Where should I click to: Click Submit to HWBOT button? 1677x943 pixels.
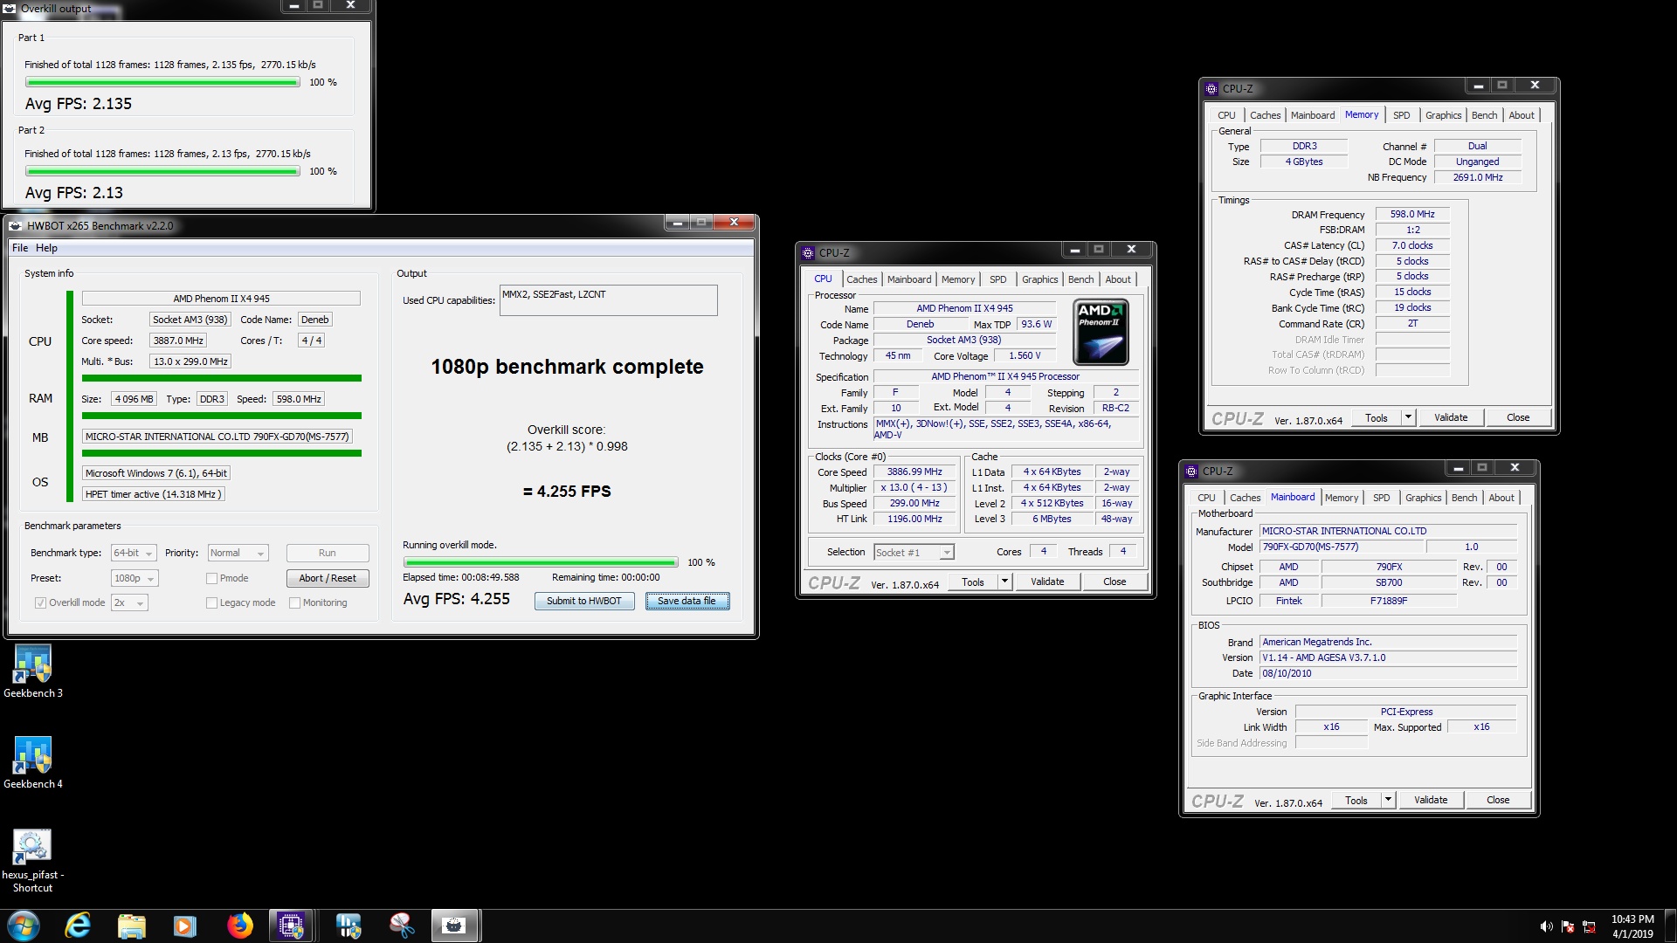(584, 601)
